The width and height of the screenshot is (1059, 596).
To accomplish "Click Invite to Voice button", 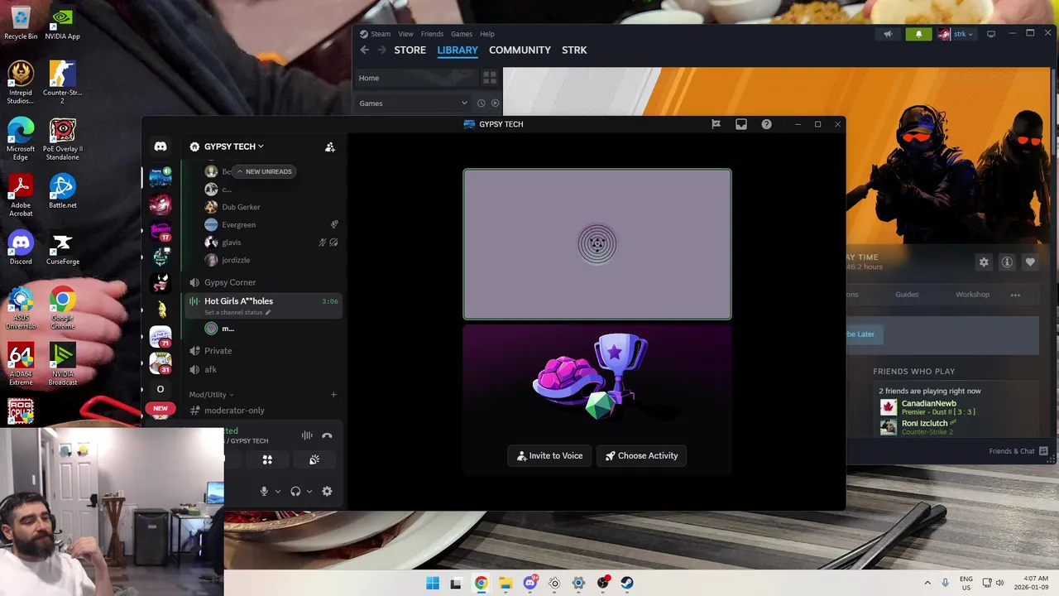I will pos(550,455).
